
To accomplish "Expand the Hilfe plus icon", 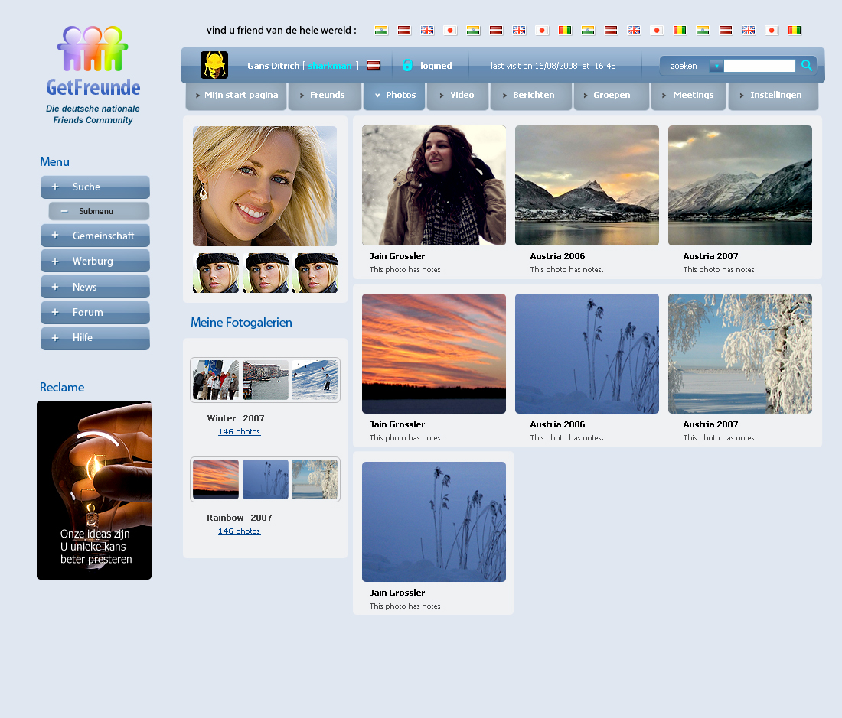I will point(55,338).
